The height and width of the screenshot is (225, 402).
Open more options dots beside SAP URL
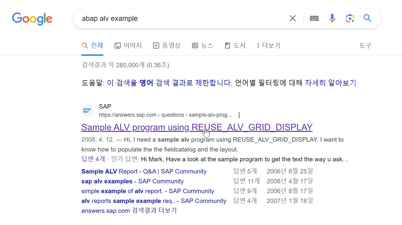pyautogui.click(x=239, y=115)
